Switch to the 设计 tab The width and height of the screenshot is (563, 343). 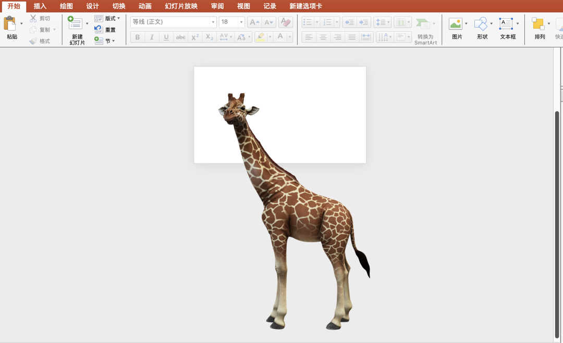pyautogui.click(x=92, y=6)
